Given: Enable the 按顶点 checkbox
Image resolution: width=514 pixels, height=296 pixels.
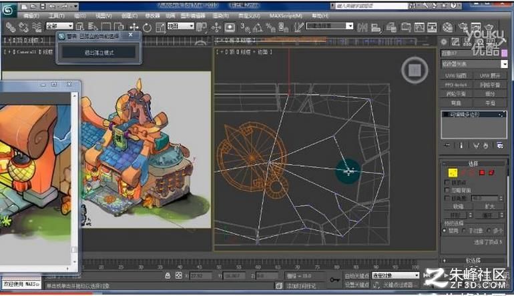Looking at the screenshot, I should [x=447, y=183].
